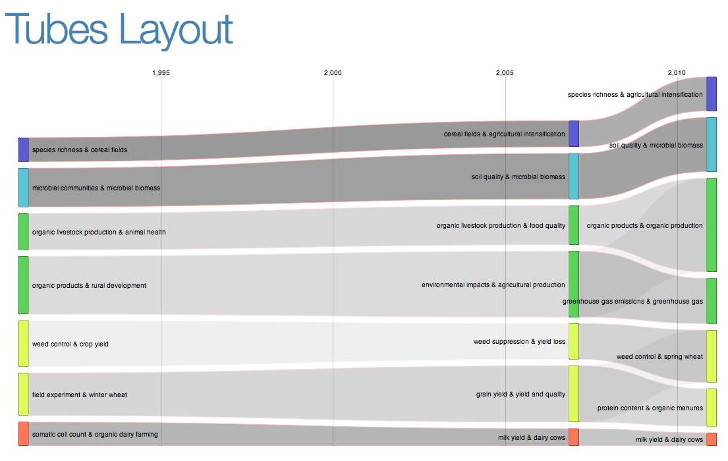
Task: Click green node for organic livestock production & animal health
Action: pos(24,232)
